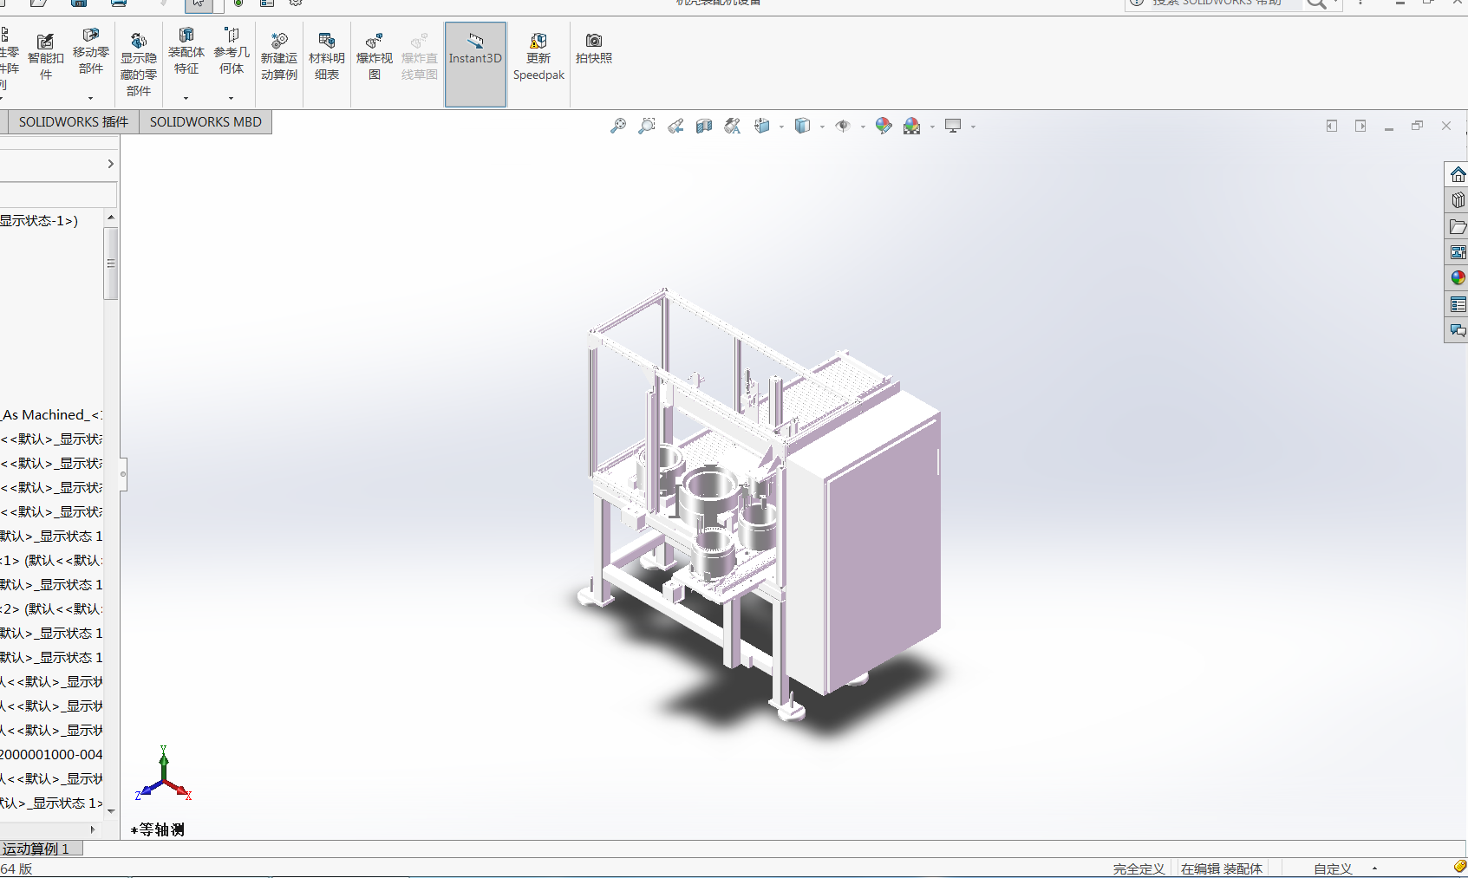Open the Edit Appearance color ball

[884, 127]
